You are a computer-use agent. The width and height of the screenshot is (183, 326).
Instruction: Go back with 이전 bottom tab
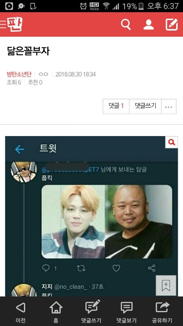[21, 311]
